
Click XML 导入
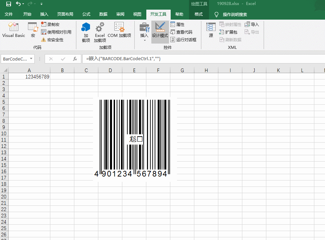252,24
